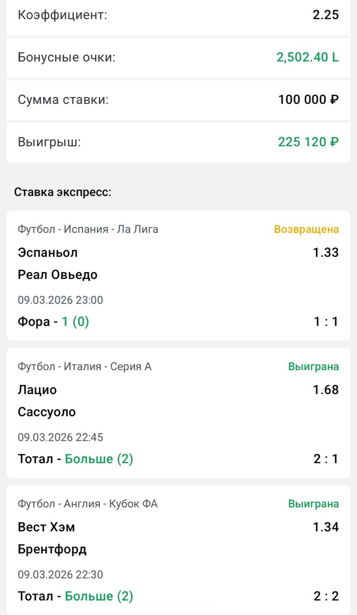The width and height of the screenshot is (357, 615).
Task: Select the Вест Хэм team name
Action: pos(46,527)
